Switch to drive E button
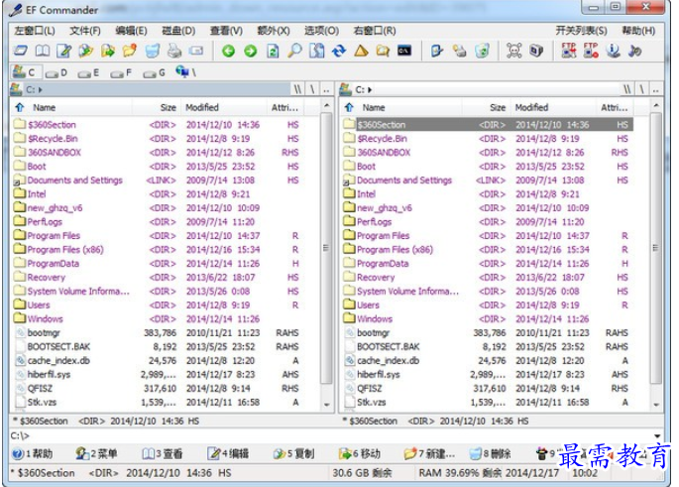This screenshot has width=679, height=487. point(89,72)
